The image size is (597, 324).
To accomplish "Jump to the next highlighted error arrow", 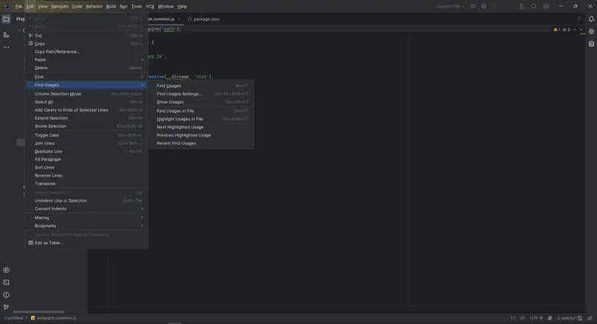I will pyautogui.click(x=582, y=30).
